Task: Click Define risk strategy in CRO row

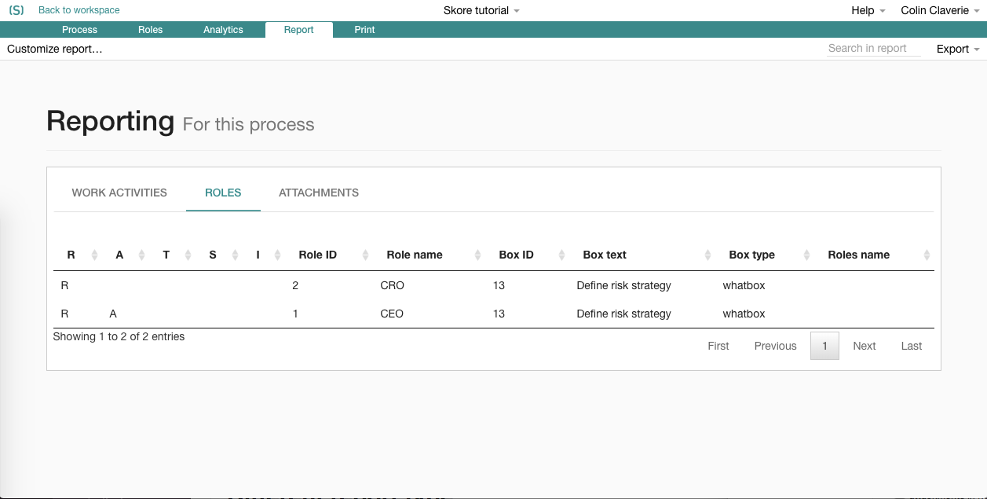Action: click(623, 285)
